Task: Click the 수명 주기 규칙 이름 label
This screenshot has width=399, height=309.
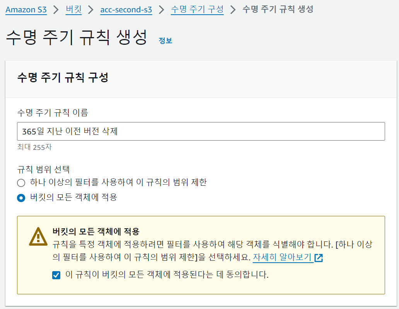Action: pos(53,112)
